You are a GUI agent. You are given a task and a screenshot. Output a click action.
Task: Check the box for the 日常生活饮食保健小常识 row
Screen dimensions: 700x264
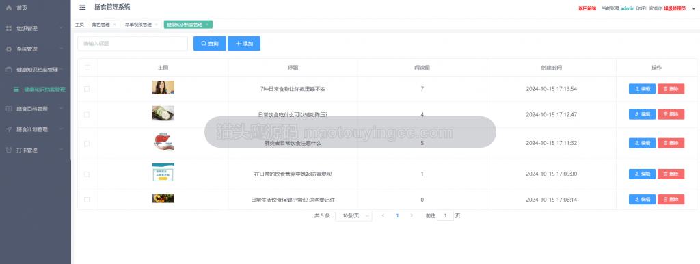pyautogui.click(x=87, y=200)
